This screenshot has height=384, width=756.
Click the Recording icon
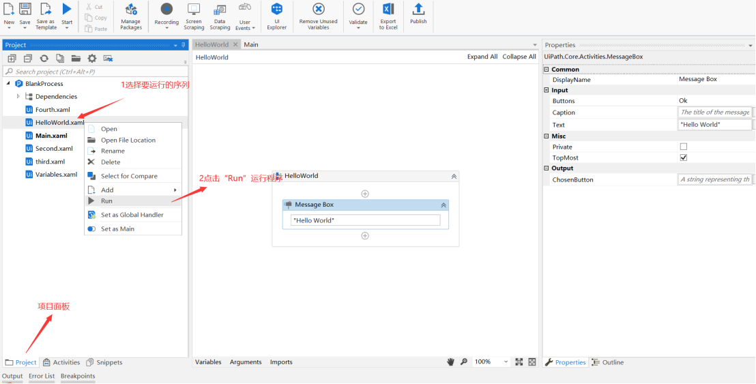click(x=166, y=9)
